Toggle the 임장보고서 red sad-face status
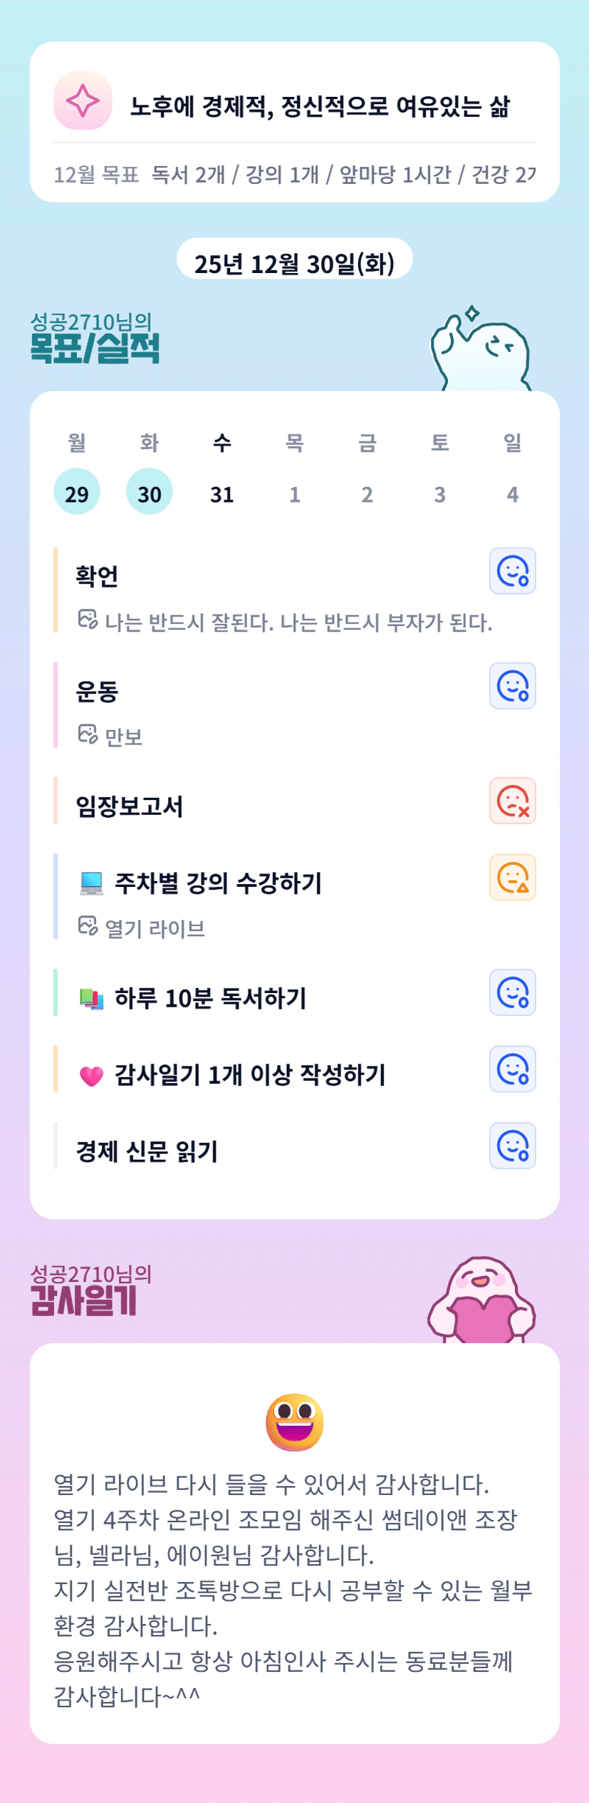This screenshot has width=589, height=1803. pos(512,801)
